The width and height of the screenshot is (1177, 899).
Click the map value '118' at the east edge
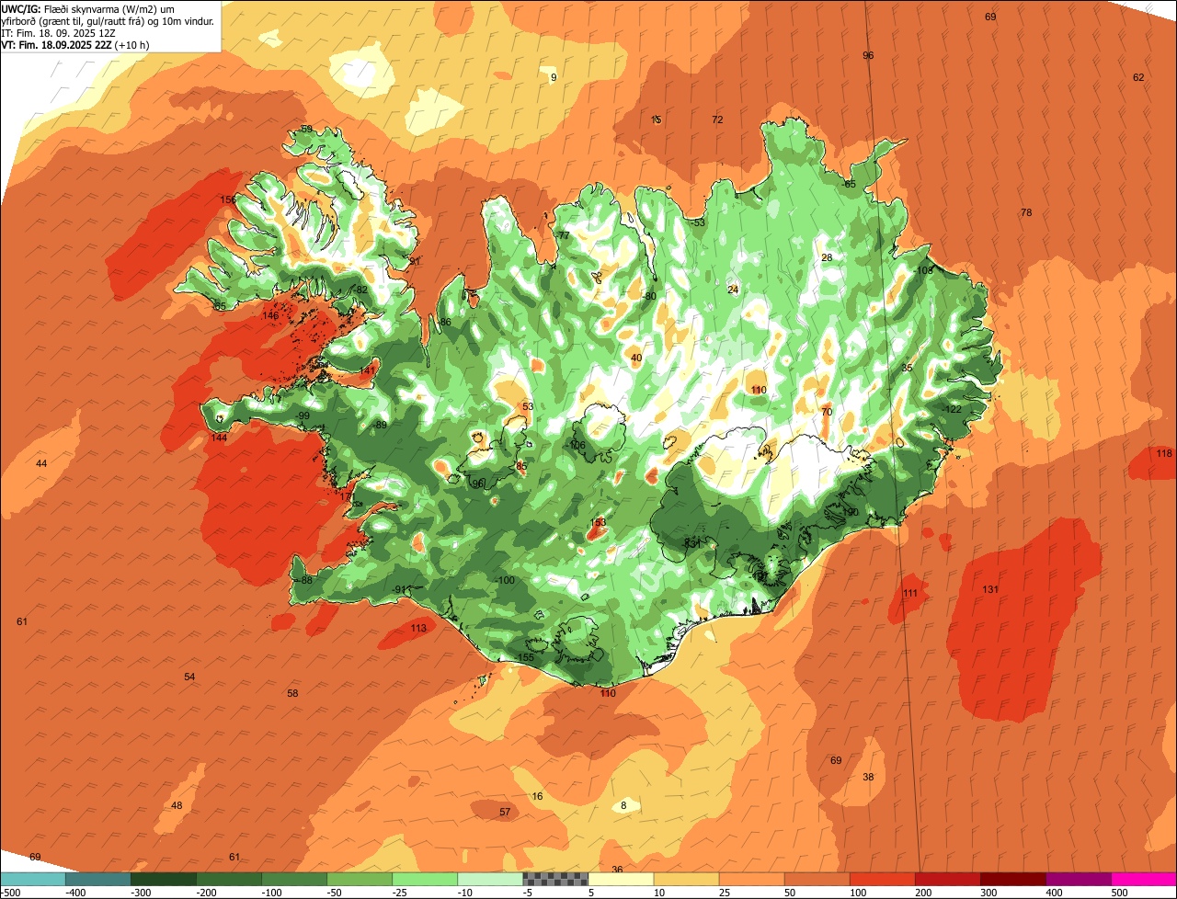1164,454
